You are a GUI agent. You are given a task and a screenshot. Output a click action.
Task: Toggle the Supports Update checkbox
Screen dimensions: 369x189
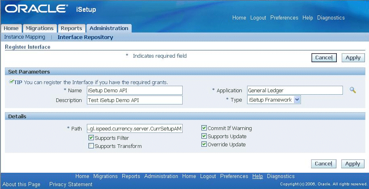tap(204, 136)
